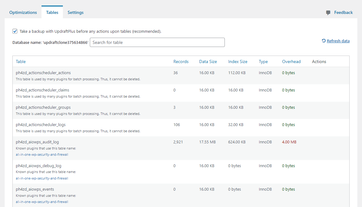Image resolution: width=362 pixels, height=207 pixels.
Task: Select the Tables tab
Action: click(52, 12)
